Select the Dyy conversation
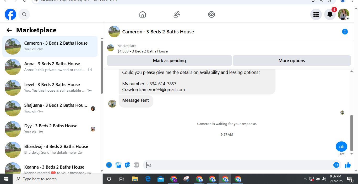The height and width of the screenshot is (184, 358). 50,129
